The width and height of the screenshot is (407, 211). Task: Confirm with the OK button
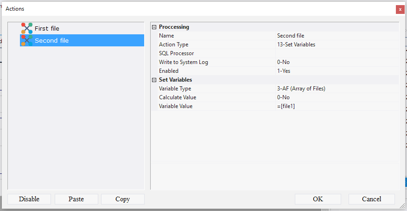(318, 199)
